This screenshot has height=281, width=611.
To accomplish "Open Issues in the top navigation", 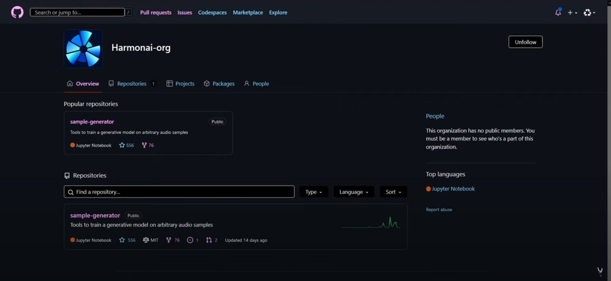I will click(x=185, y=12).
